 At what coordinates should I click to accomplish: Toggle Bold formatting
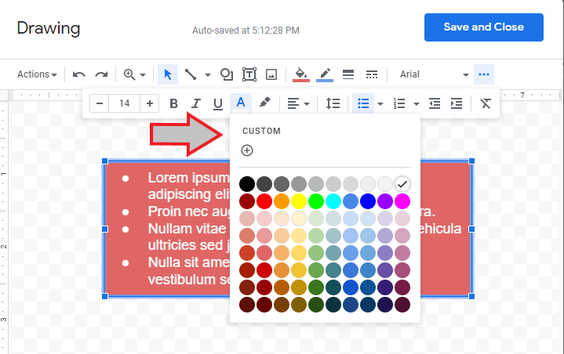(173, 103)
